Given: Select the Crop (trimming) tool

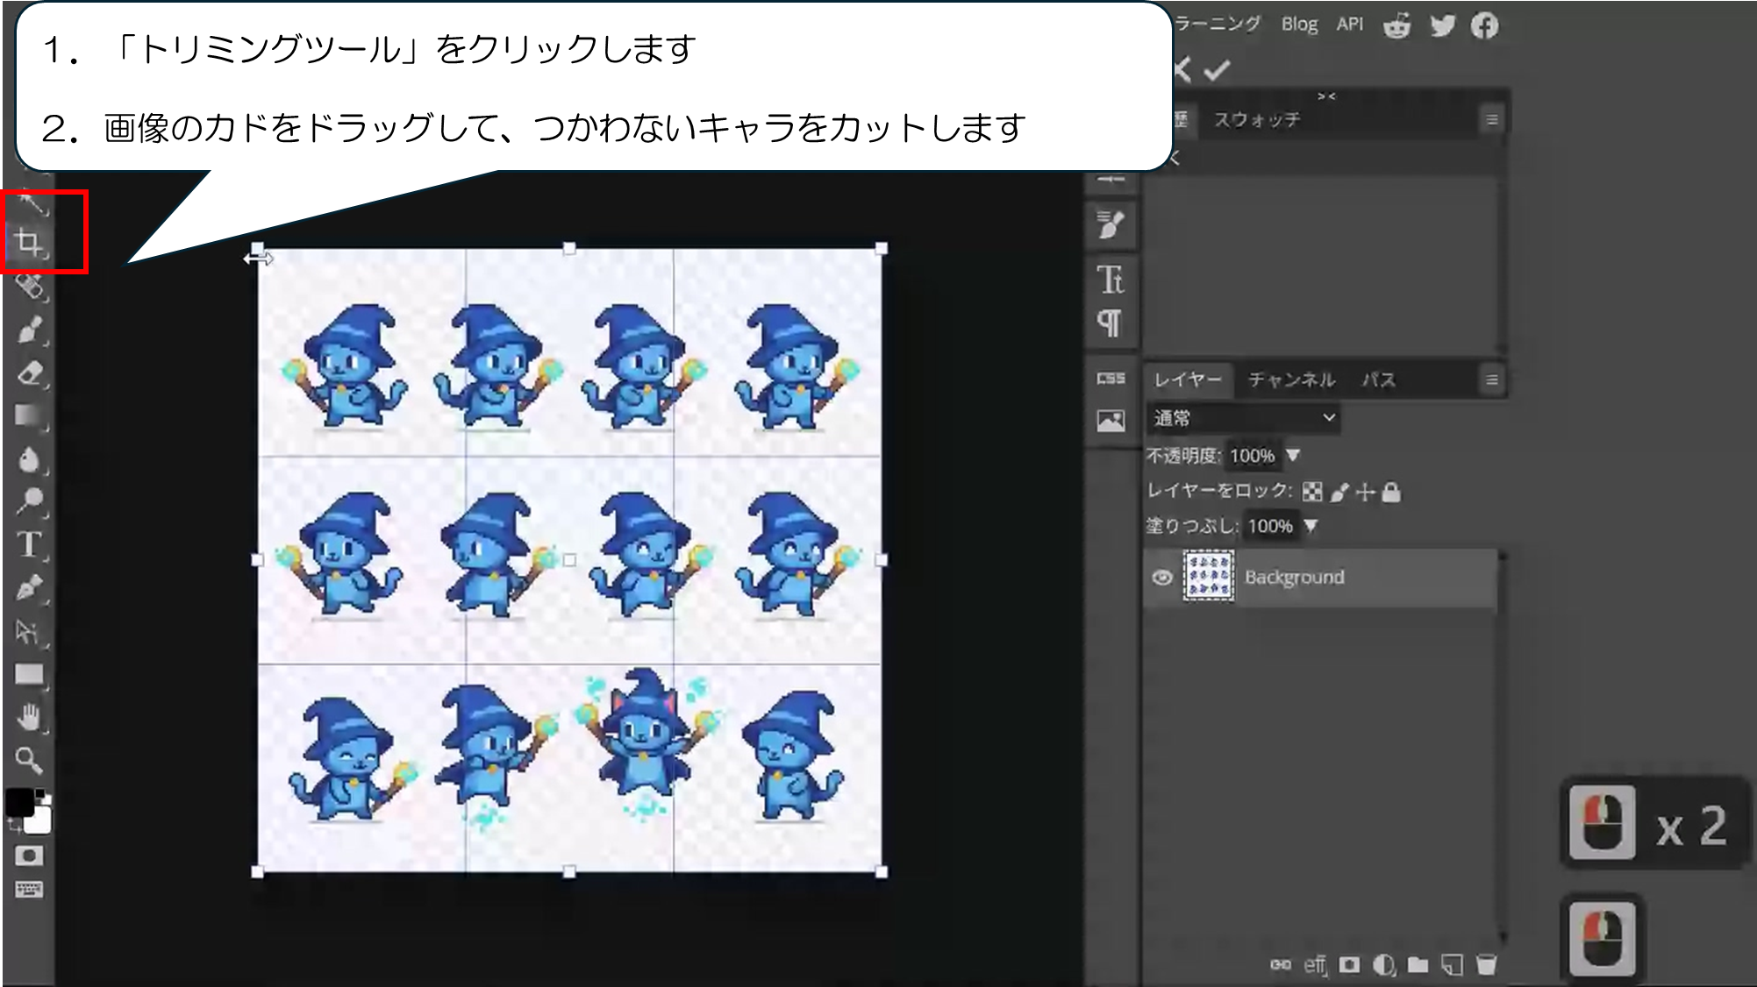Looking at the screenshot, I should point(29,241).
